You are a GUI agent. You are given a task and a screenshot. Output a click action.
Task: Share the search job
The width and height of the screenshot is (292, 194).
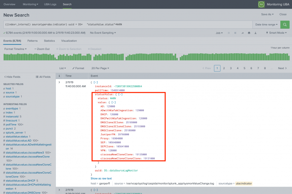[x=242, y=33]
